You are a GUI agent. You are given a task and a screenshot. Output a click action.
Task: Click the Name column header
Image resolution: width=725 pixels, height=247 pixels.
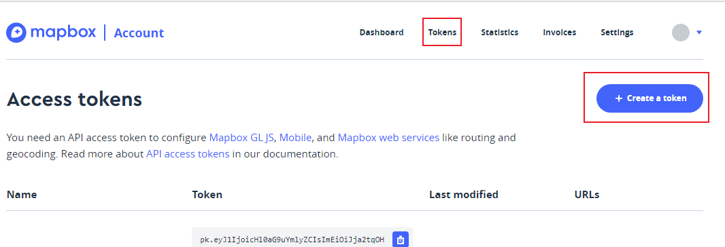point(22,194)
